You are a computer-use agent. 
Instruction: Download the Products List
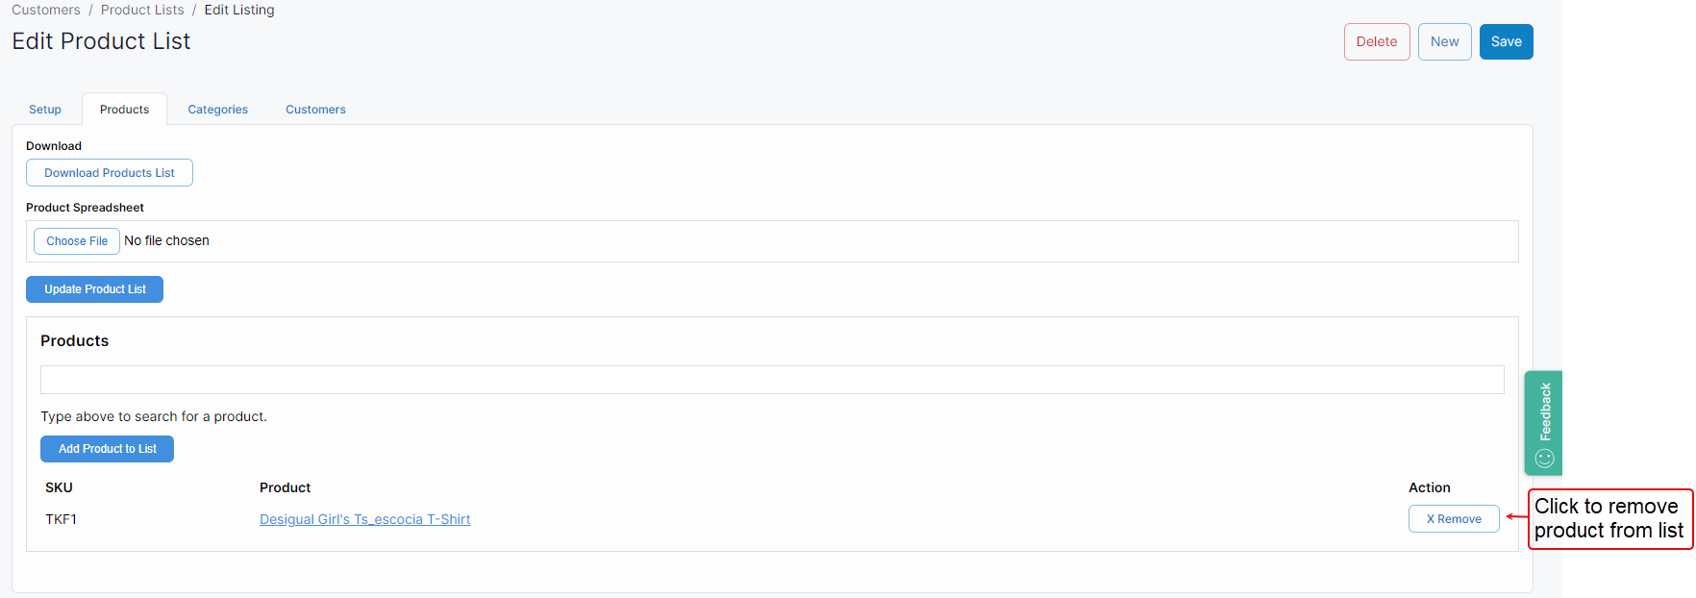109,172
